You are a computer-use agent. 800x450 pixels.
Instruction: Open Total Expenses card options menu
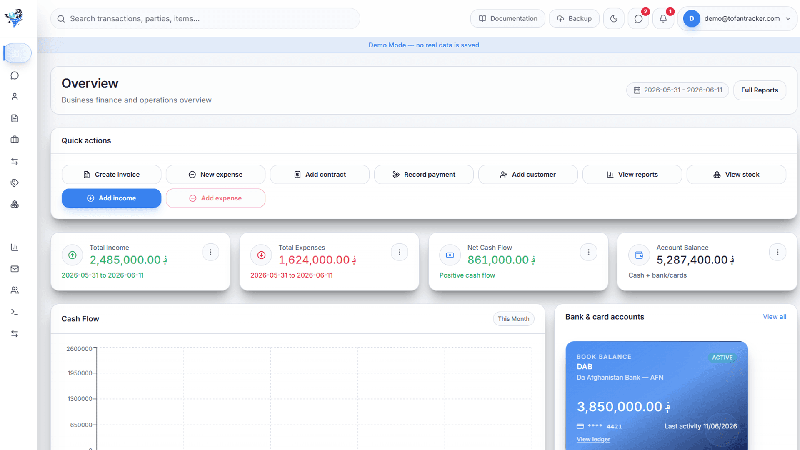pos(399,252)
